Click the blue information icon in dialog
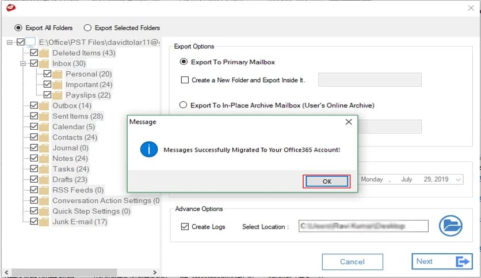Screen dimensions: 481x278 click(149, 149)
